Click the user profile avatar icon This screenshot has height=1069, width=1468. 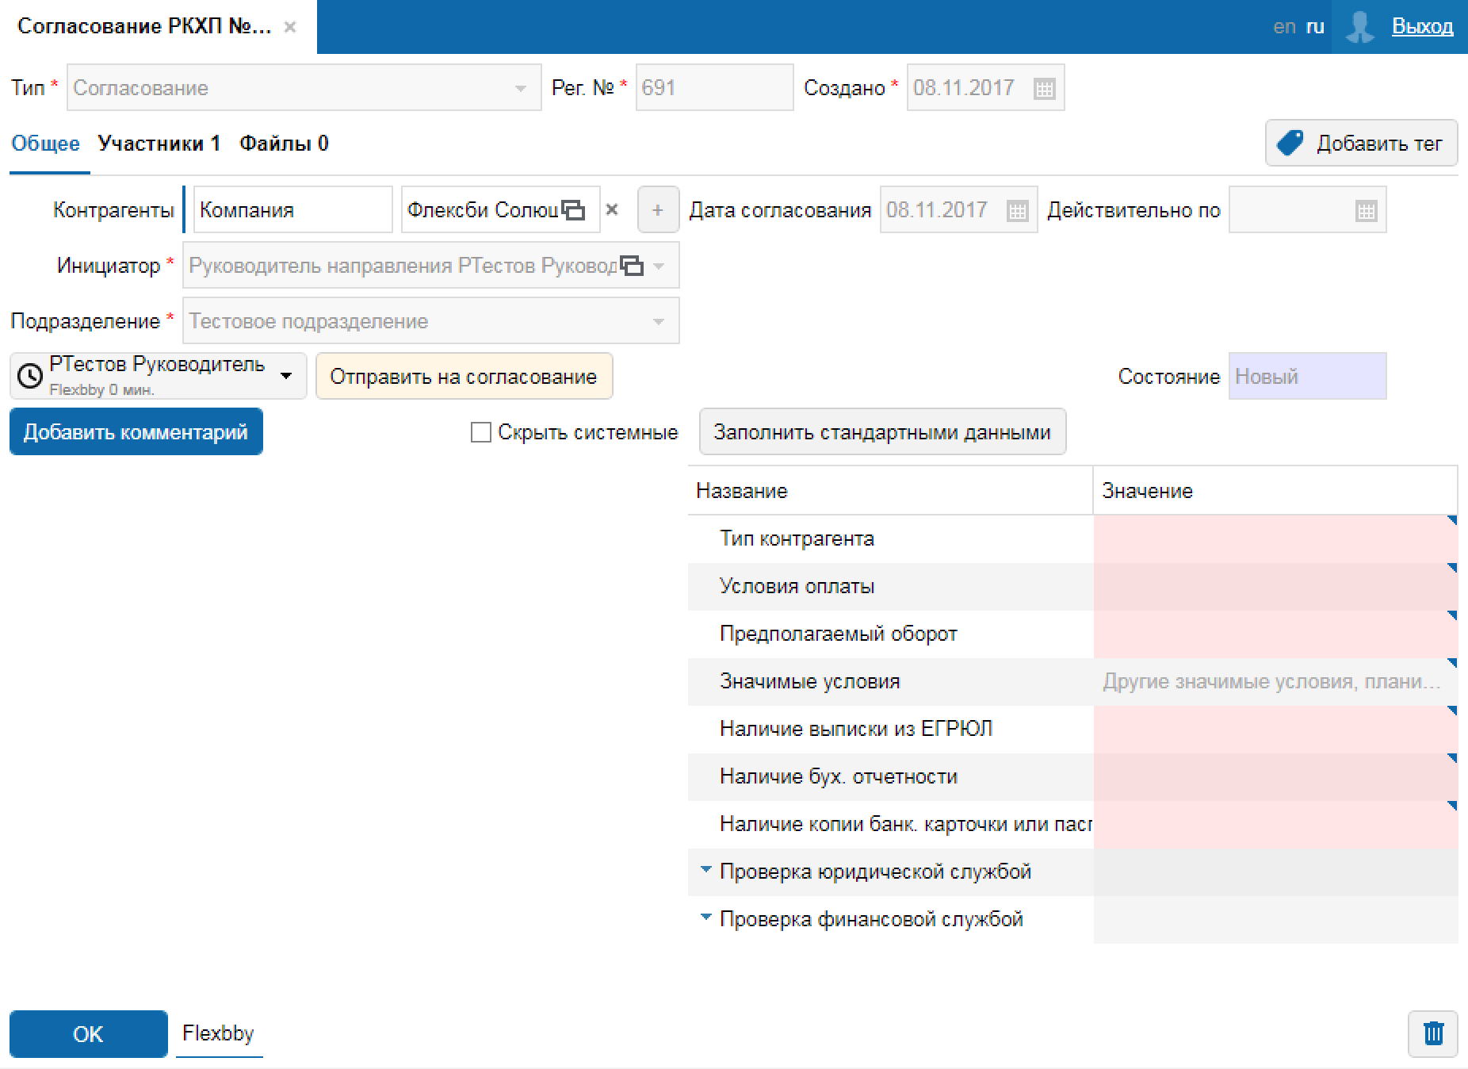pyautogui.click(x=1359, y=27)
